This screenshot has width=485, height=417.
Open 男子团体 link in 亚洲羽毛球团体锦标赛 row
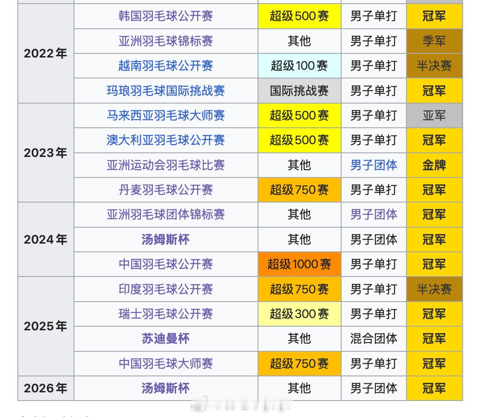[x=374, y=214]
